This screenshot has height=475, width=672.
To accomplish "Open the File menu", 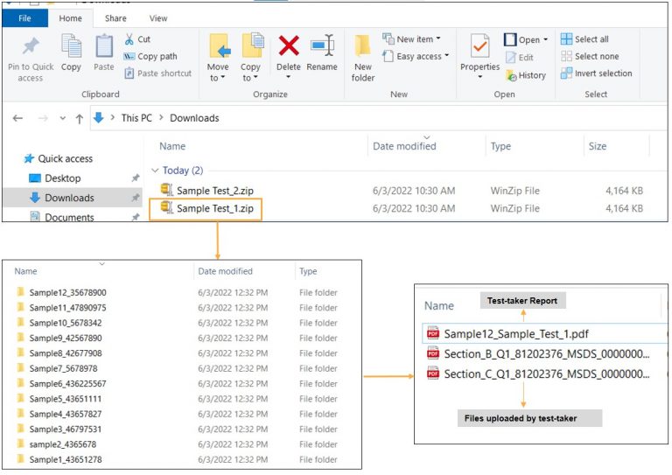I will [25, 18].
